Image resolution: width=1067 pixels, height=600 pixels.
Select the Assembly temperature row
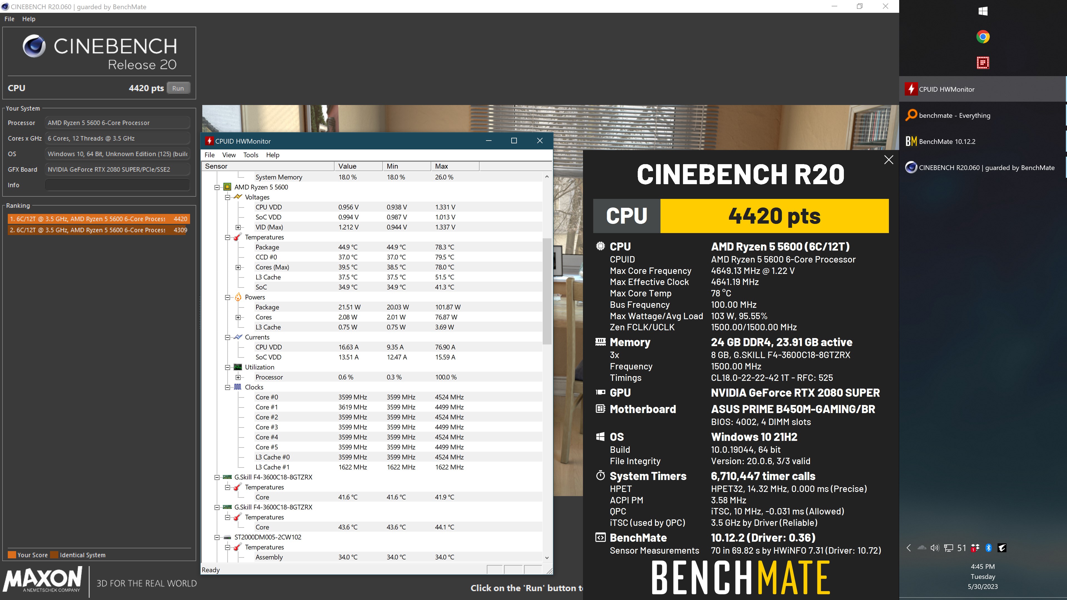pyautogui.click(x=372, y=557)
